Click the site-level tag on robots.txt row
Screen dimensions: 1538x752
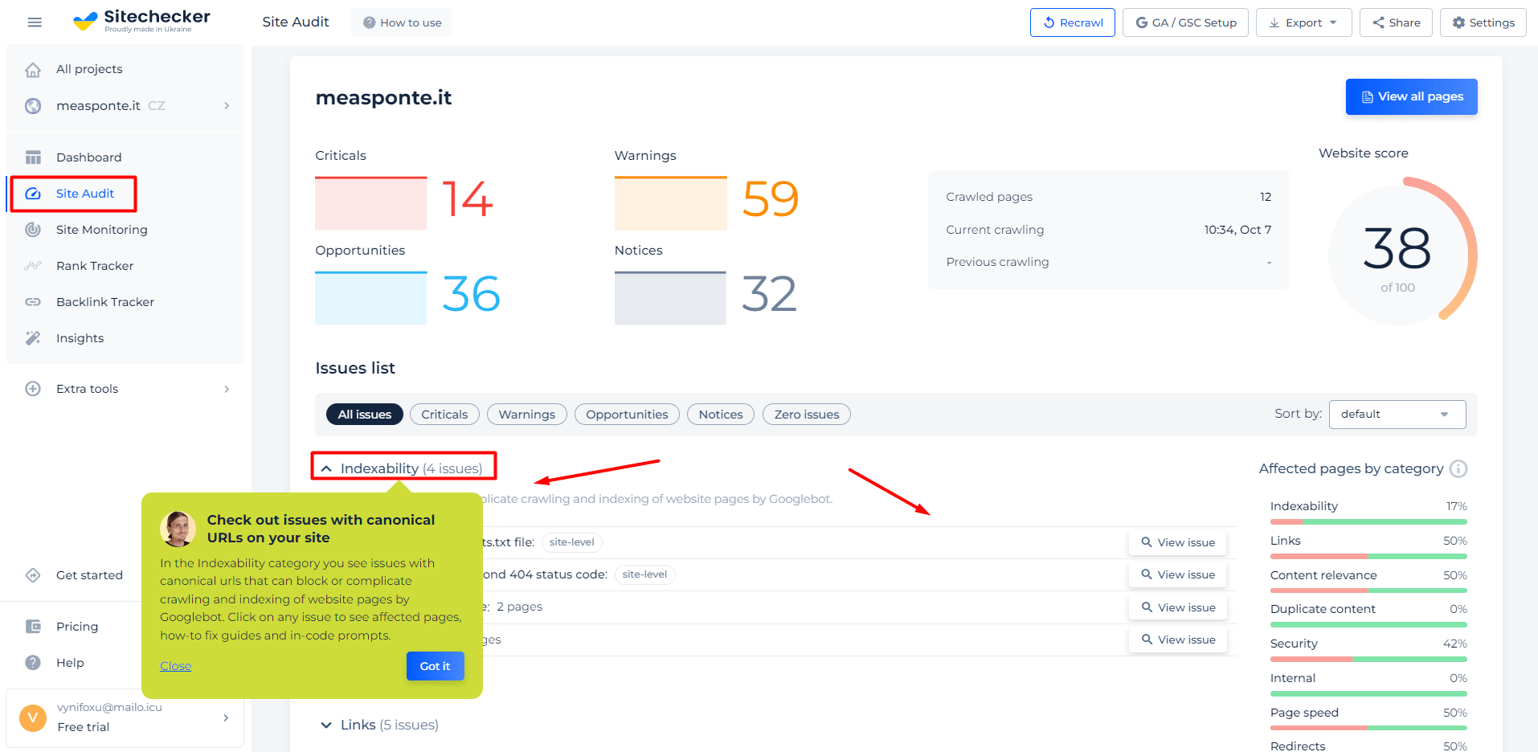(x=572, y=542)
